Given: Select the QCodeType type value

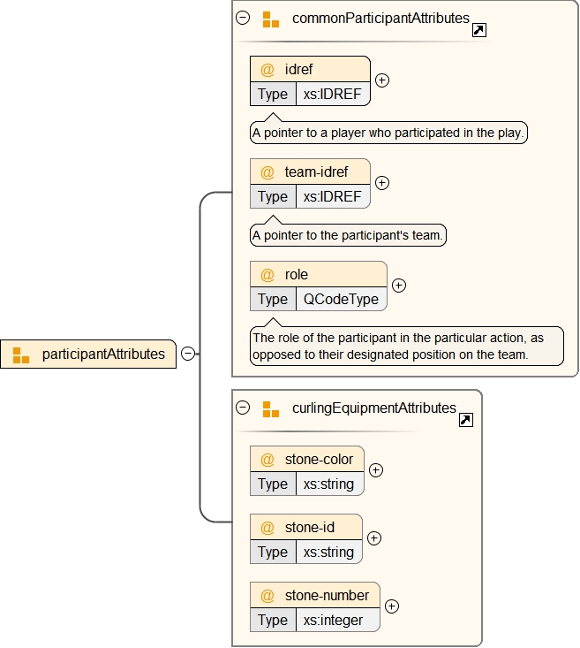Looking at the screenshot, I should [341, 299].
